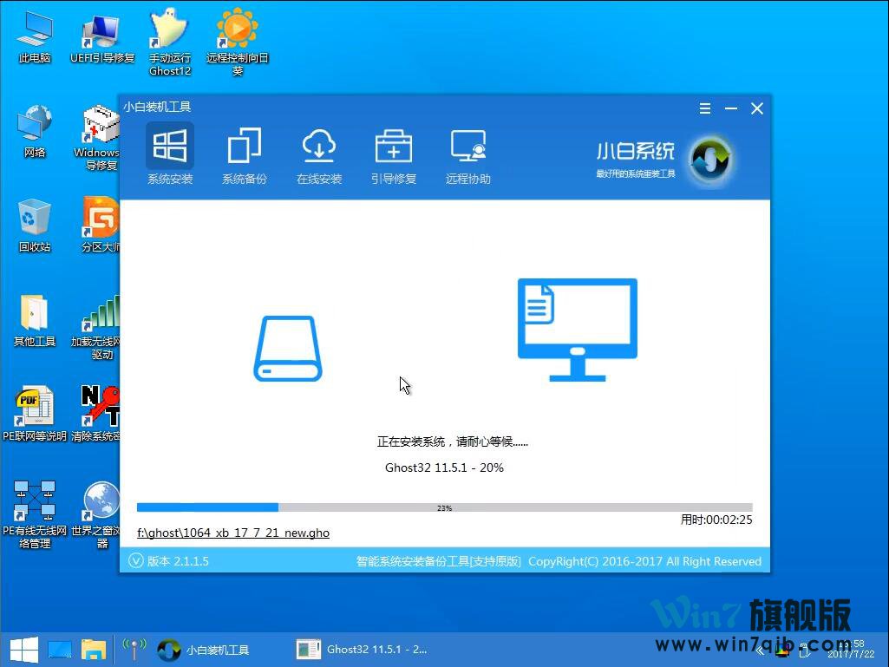Screen dimensions: 889x667
Task: Open the Windows Start button
Action: (23, 649)
